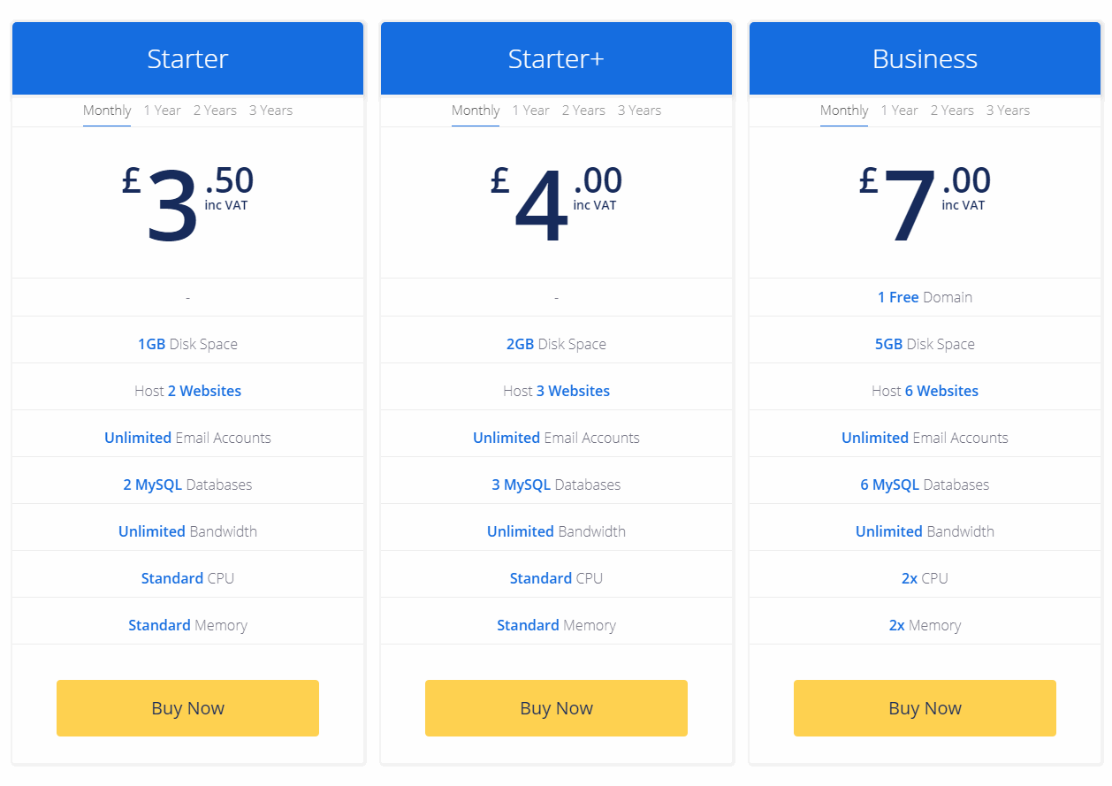Click the Starter plan header

pos(187,58)
